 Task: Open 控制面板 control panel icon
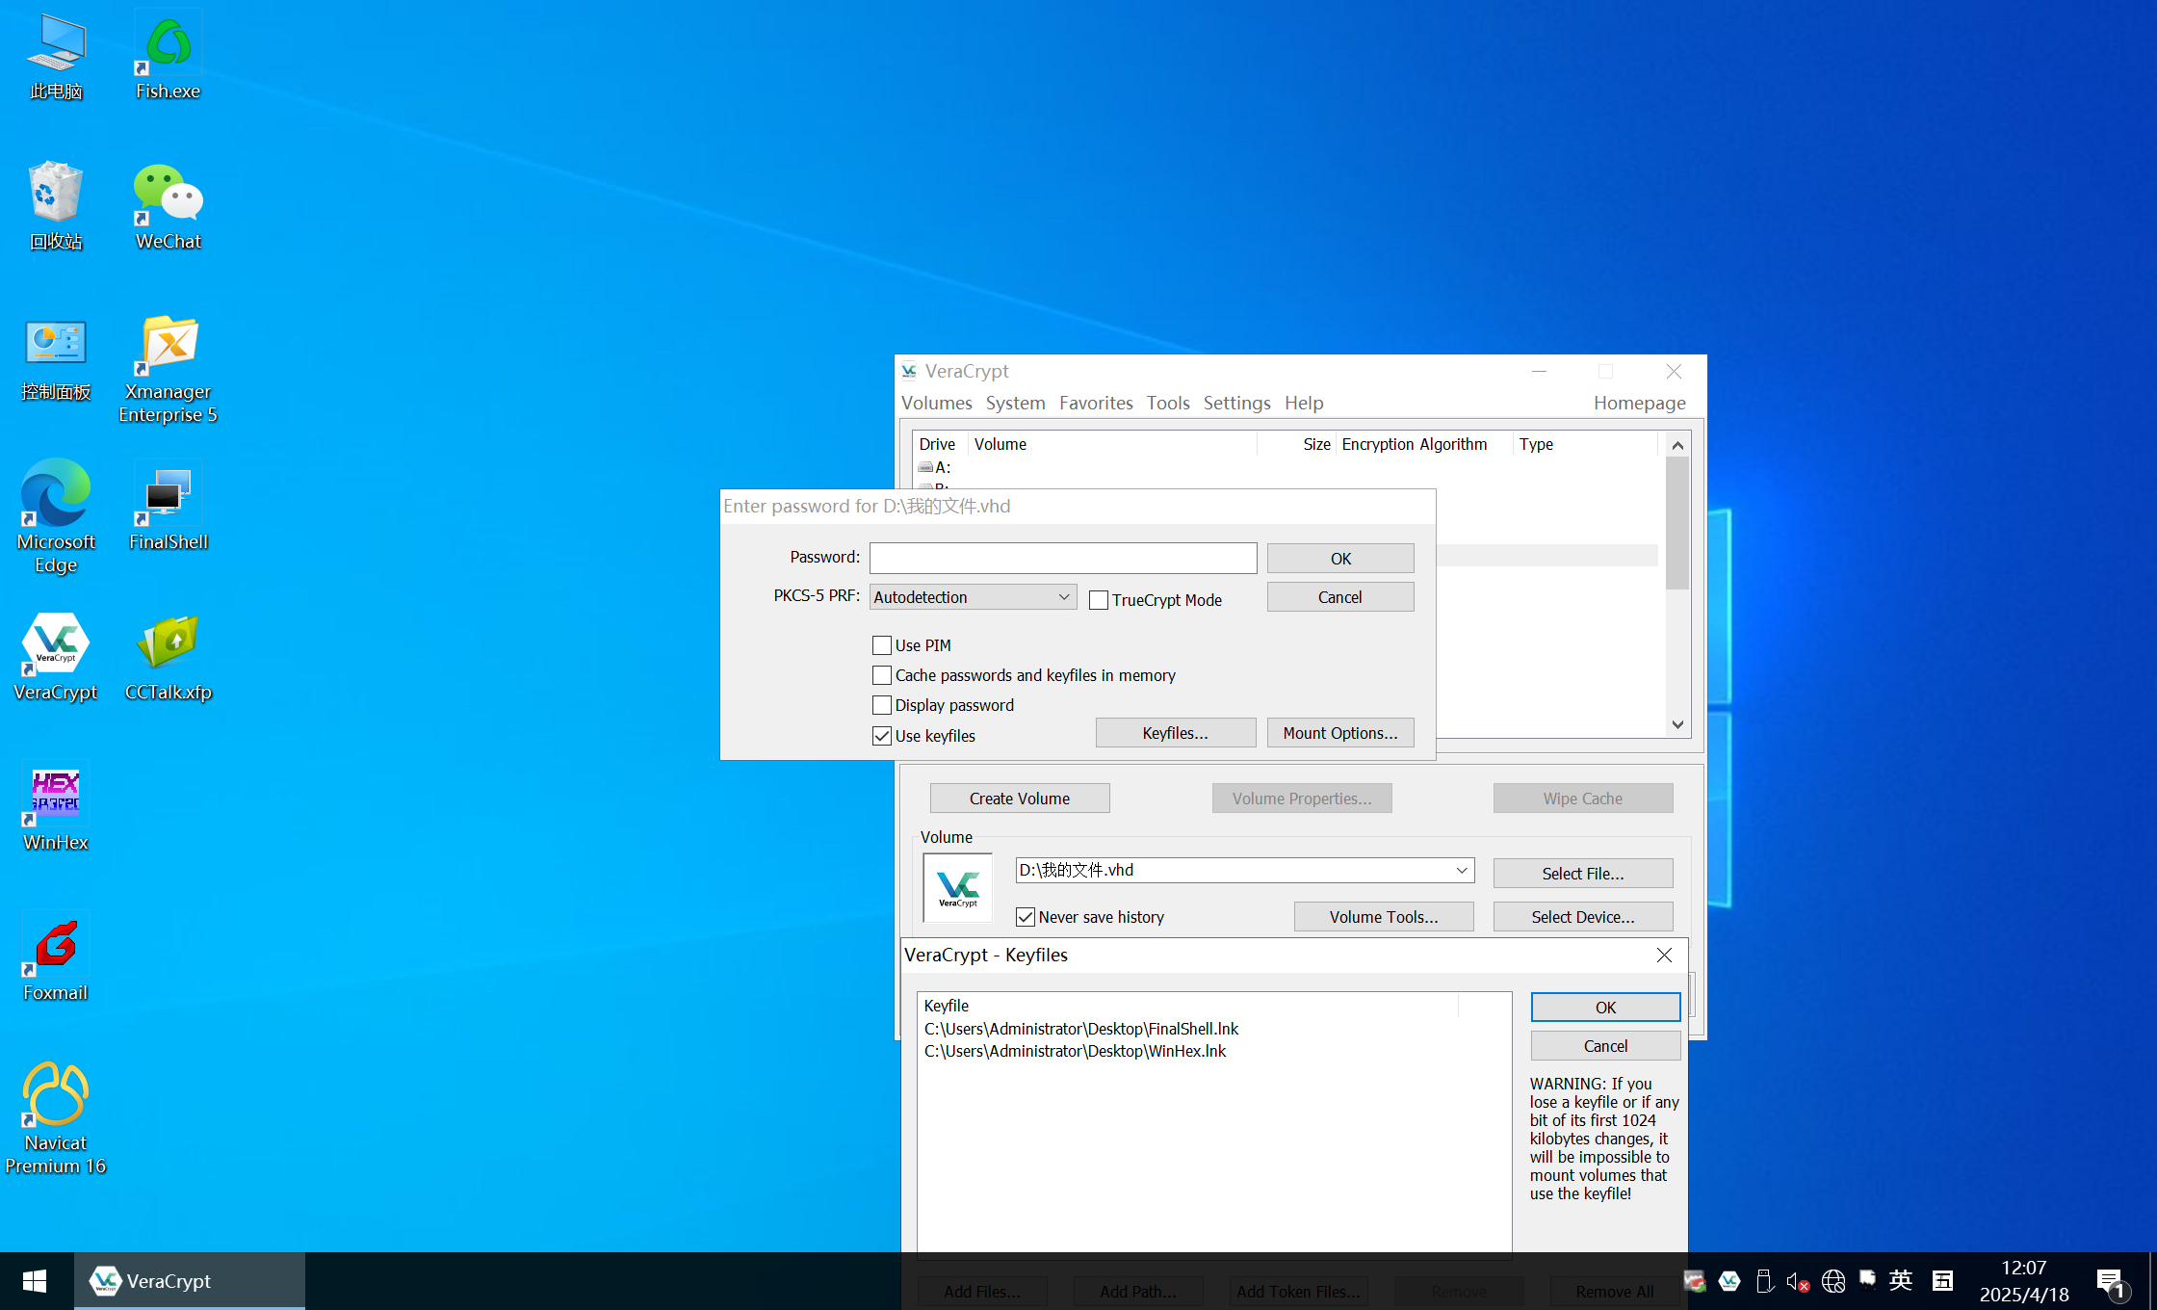[x=56, y=358]
